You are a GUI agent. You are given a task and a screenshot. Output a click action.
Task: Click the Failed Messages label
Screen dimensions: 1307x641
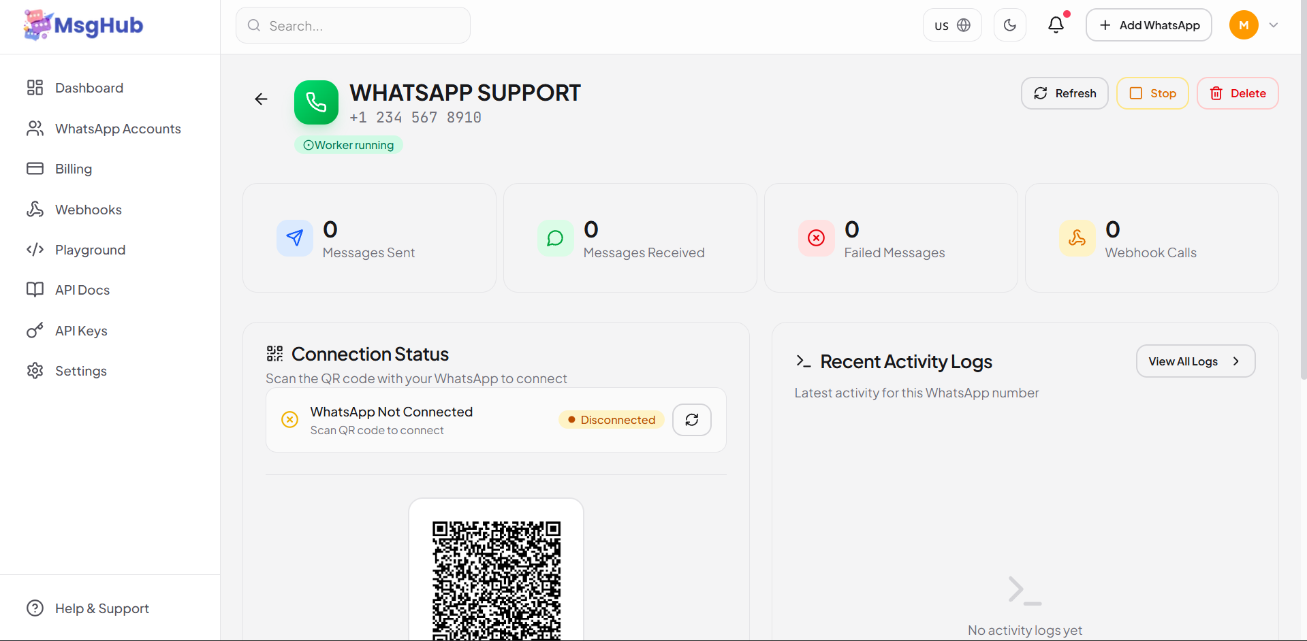coord(894,252)
